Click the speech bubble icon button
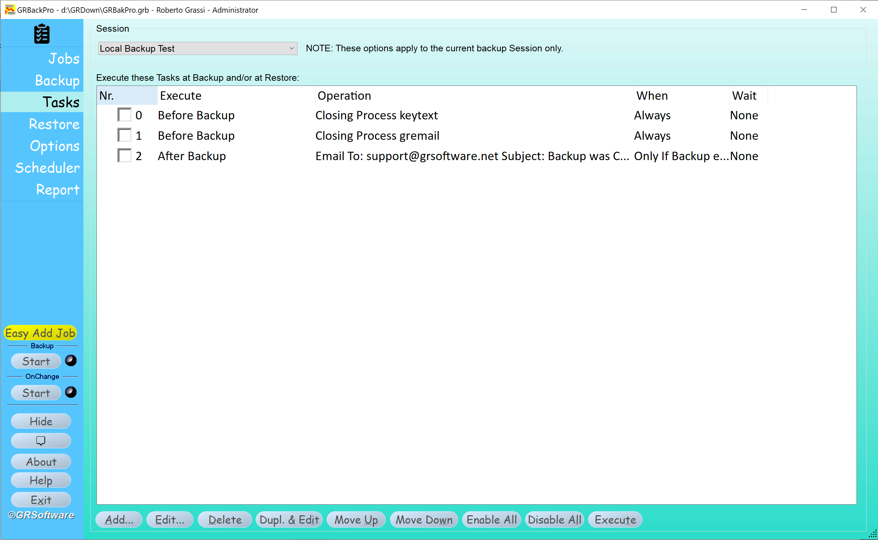Viewport: 878px width, 540px height. click(41, 441)
